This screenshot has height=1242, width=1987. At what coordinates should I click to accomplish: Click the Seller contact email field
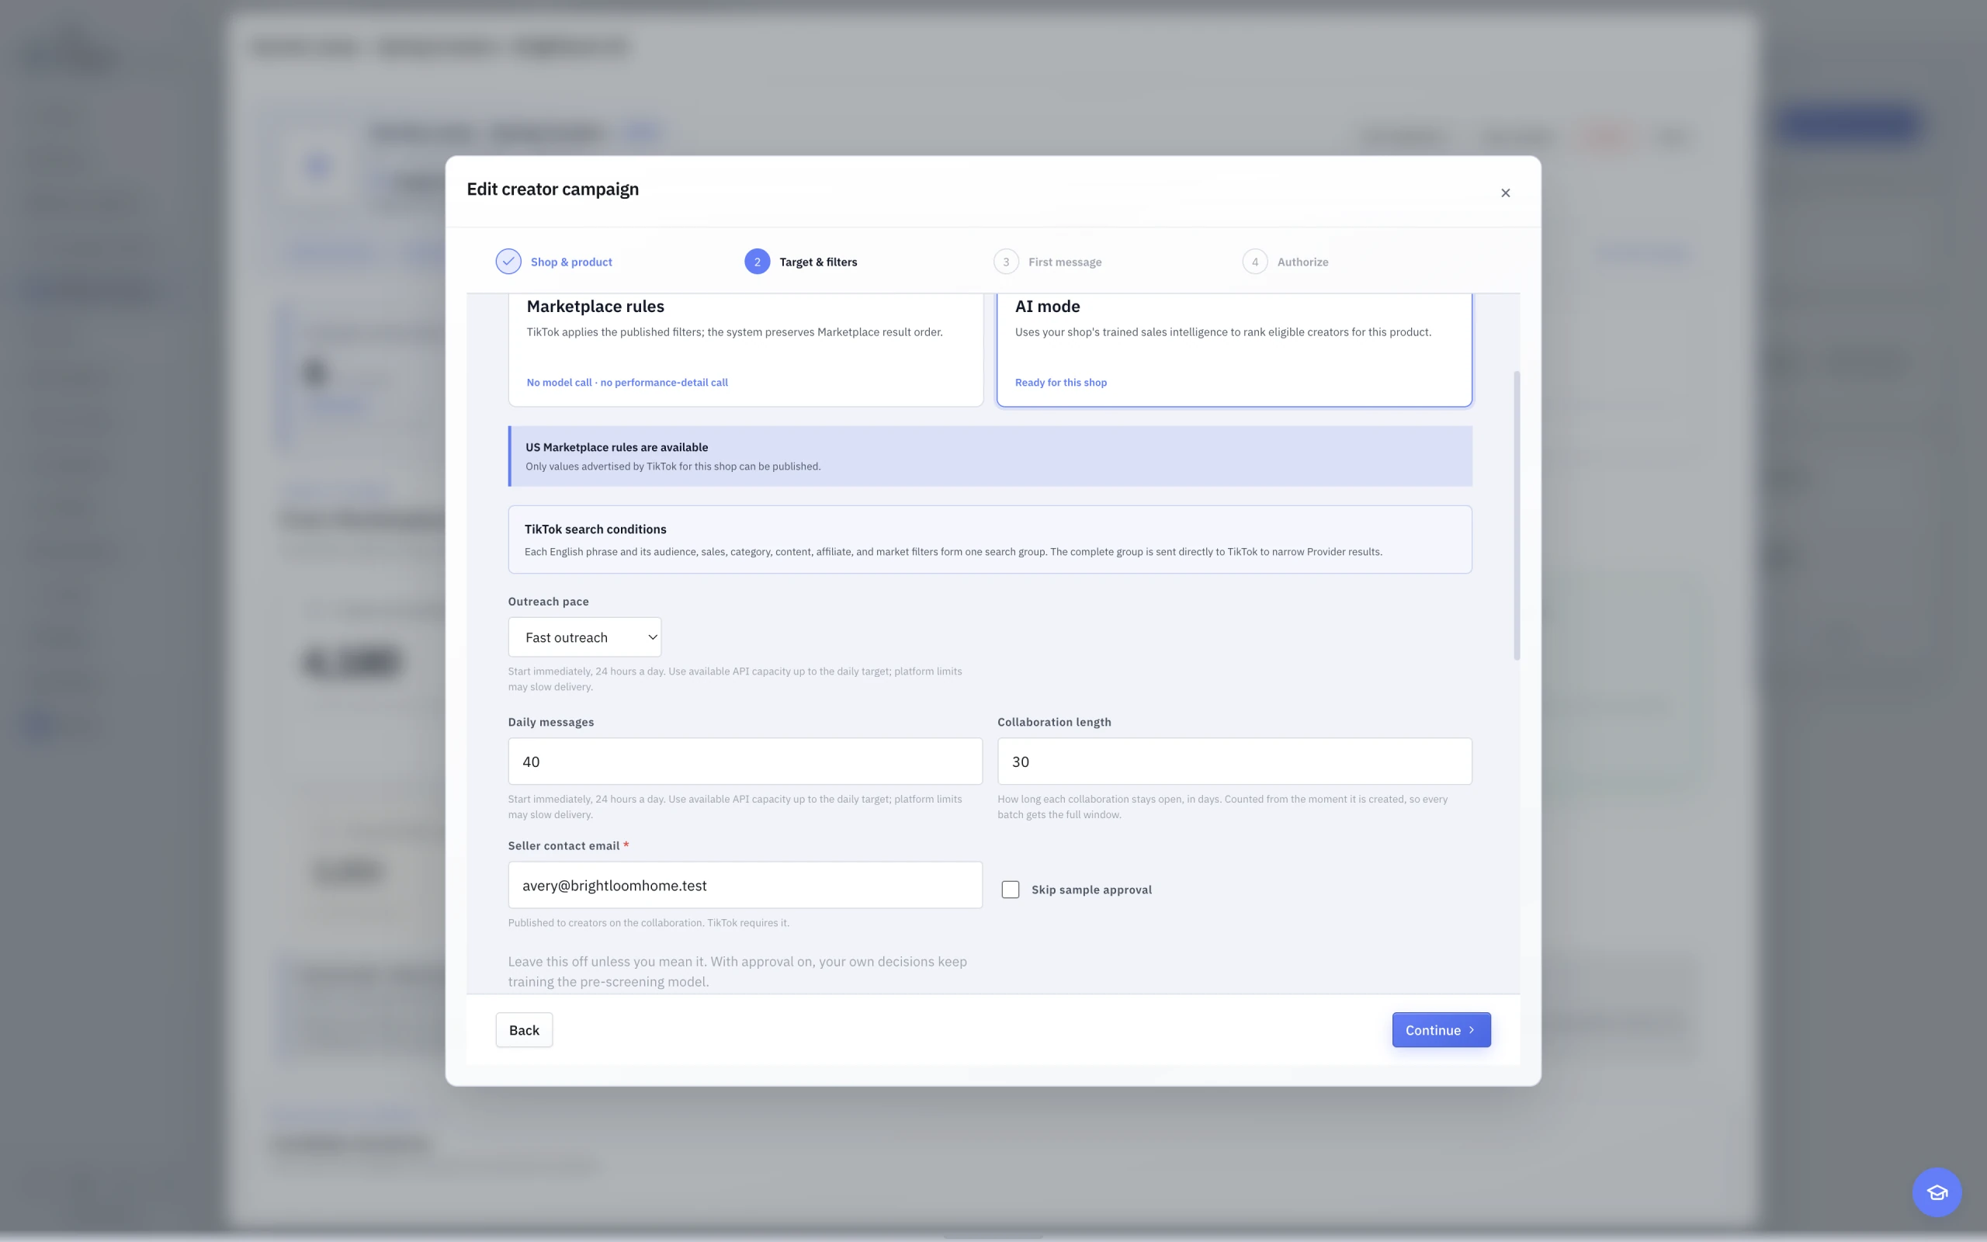click(744, 885)
